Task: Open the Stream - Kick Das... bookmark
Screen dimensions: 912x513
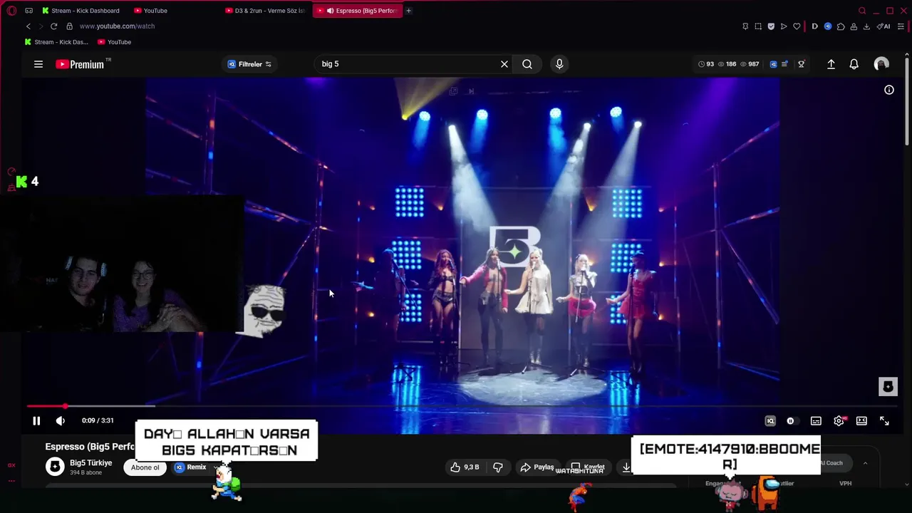Action: coord(56,42)
